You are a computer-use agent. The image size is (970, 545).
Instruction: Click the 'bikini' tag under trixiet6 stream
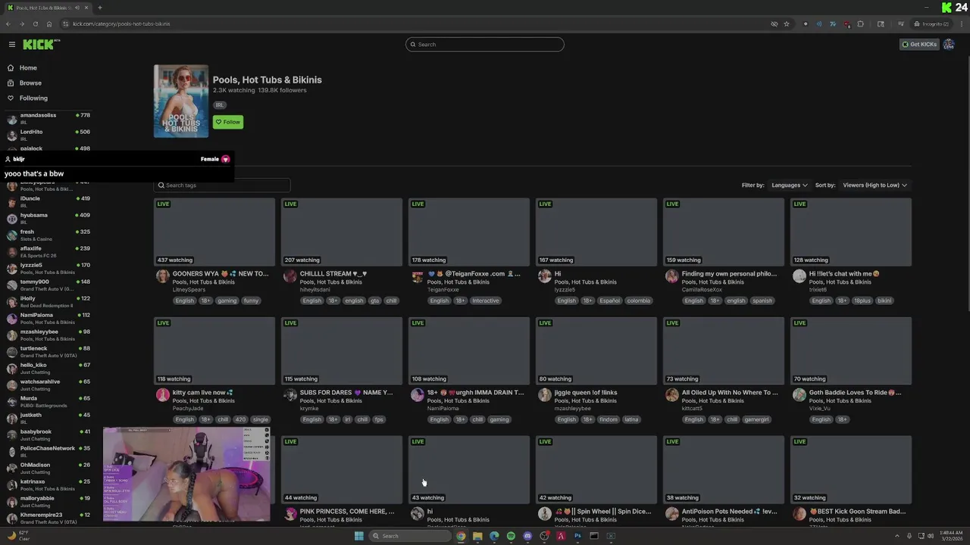tap(884, 301)
